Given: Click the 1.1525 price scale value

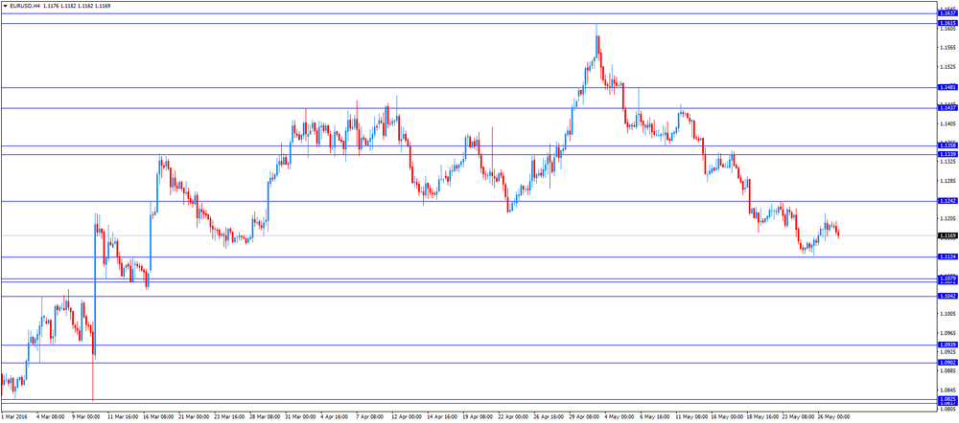Looking at the screenshot, I should pyautogui.click(x=948, y=67).
